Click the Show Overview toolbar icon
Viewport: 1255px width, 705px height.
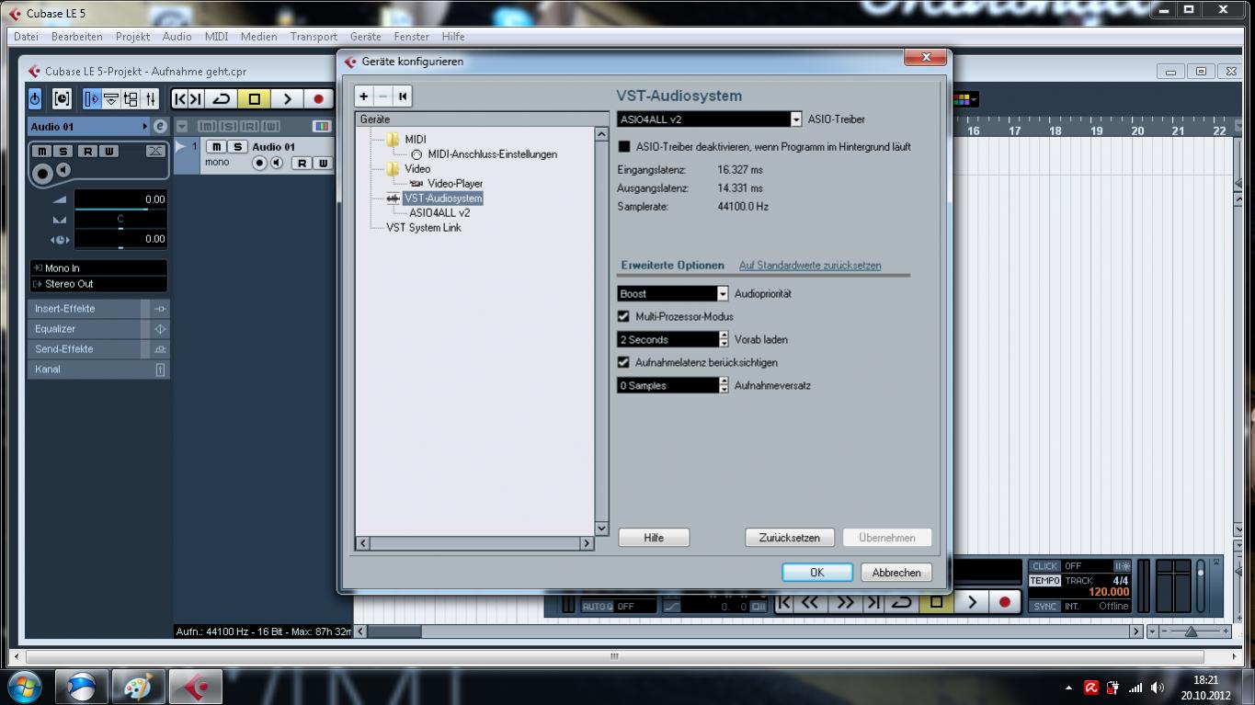pyautogui.click(x=131, y=98)
